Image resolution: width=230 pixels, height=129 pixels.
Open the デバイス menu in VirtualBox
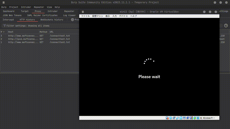coord(123,16)
